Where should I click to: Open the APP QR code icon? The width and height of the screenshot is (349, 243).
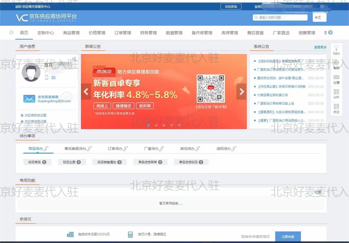(x=336, y=92)
